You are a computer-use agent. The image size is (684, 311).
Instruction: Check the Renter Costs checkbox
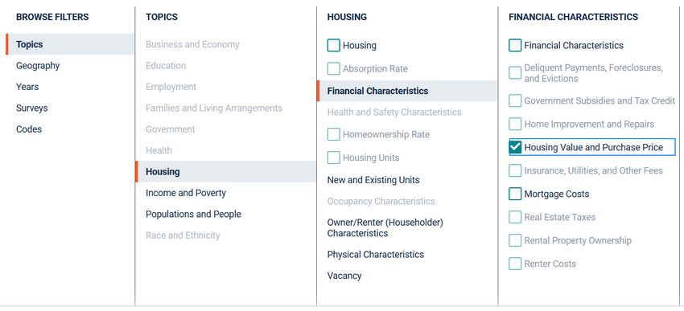[x=515, y=264]
